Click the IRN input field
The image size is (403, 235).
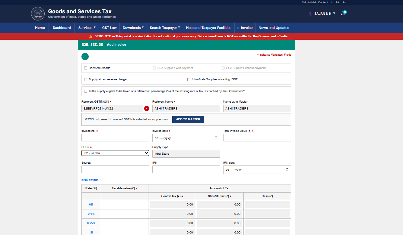tap(186, 169)
